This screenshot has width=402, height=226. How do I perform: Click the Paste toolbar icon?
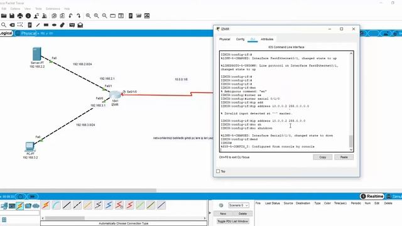[62, 16]
